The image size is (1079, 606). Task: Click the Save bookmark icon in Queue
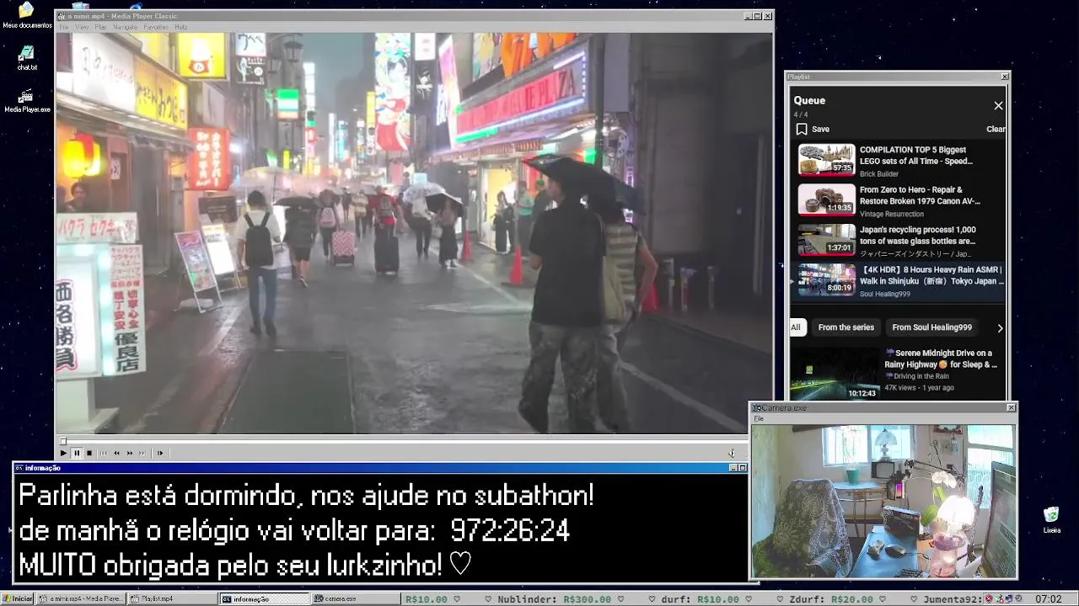pos(802,129)
